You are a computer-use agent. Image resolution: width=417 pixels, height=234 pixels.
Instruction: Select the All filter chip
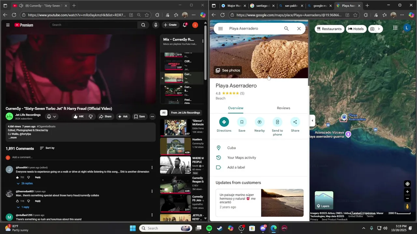click(164, 113)
